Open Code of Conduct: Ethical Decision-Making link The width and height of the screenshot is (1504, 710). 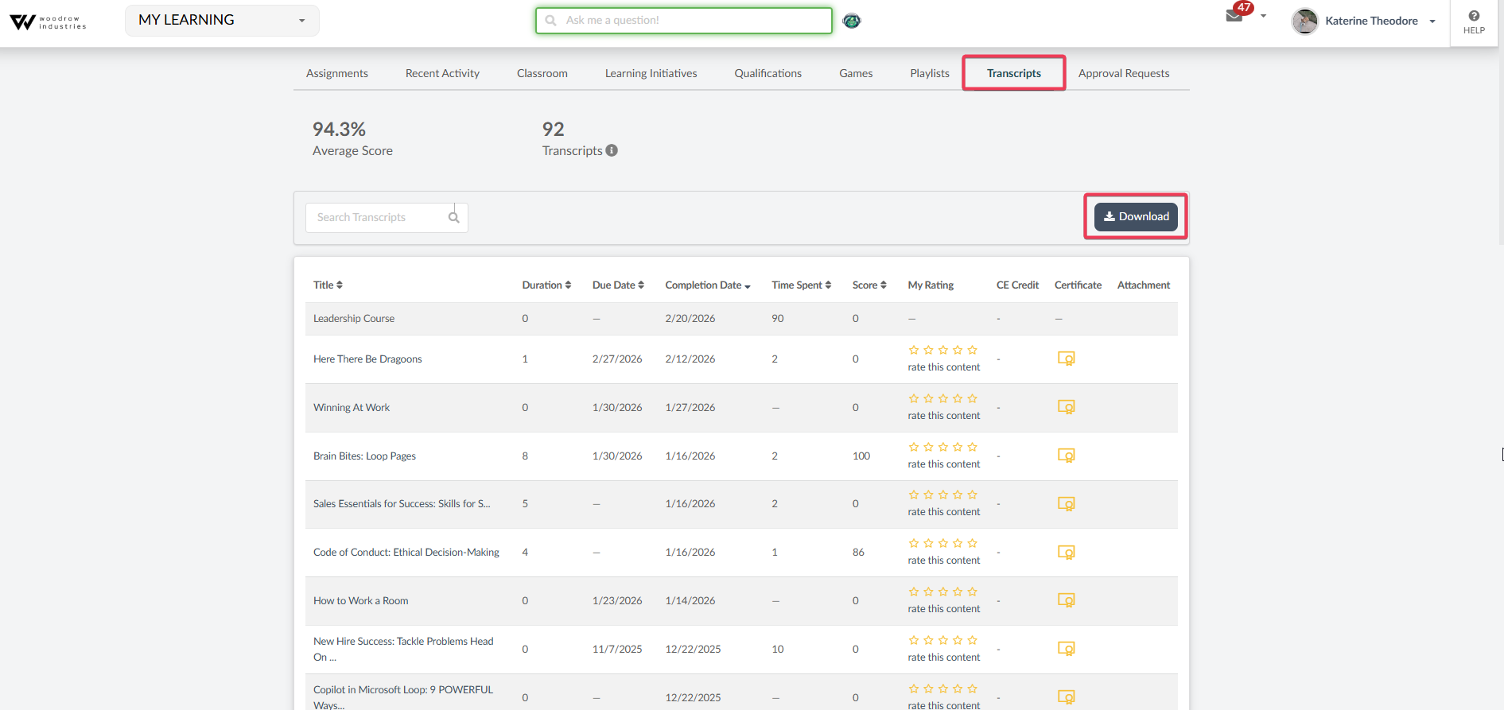click(406, 552)
